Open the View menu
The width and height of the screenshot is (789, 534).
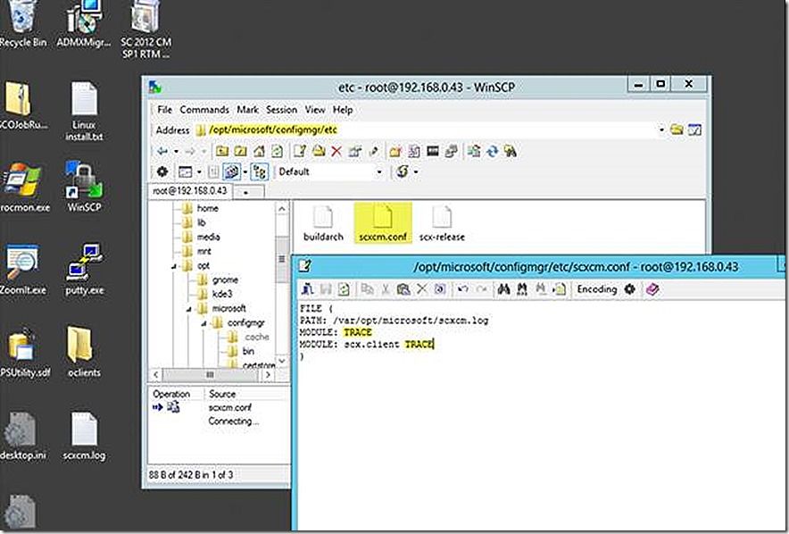[314, 110]
